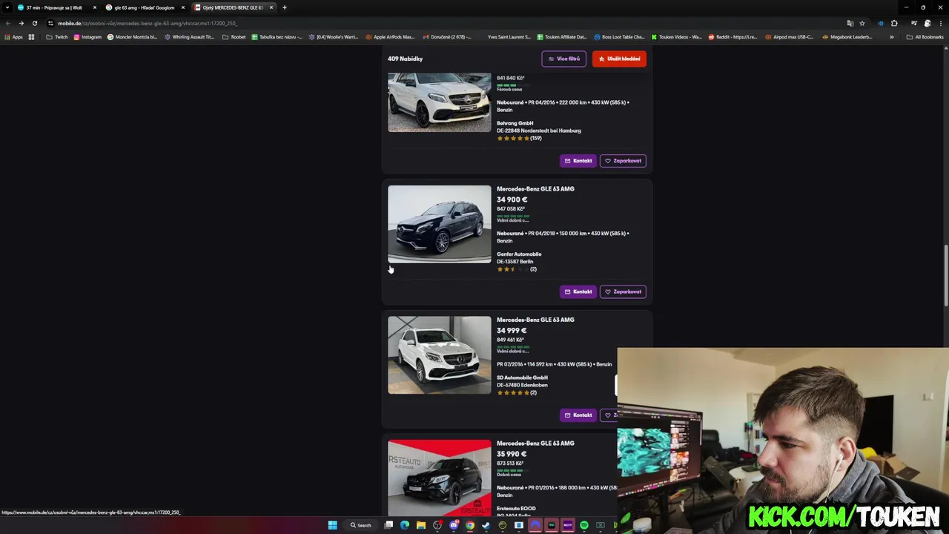Click Kontakt for SD Automobile GmbH listing

578,415
